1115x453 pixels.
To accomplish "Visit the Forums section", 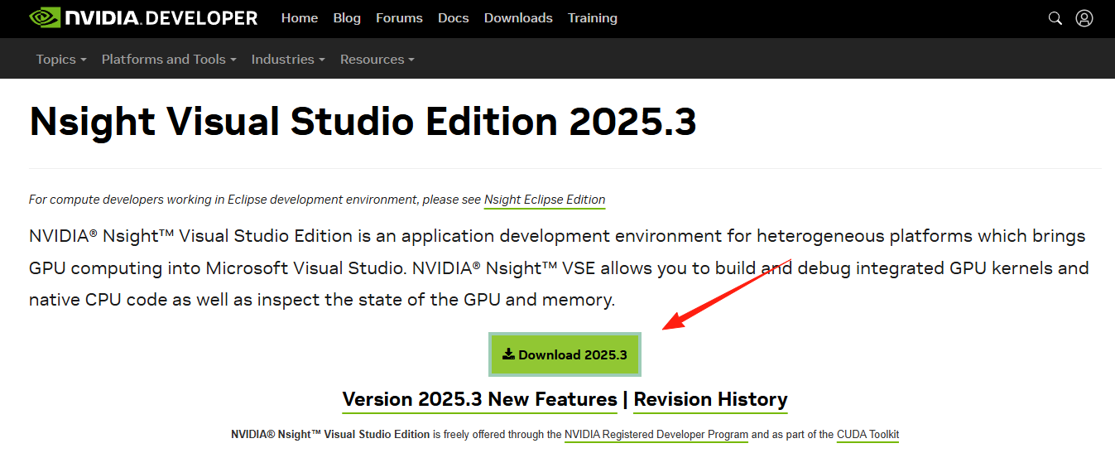I will (x=399, y=18).
